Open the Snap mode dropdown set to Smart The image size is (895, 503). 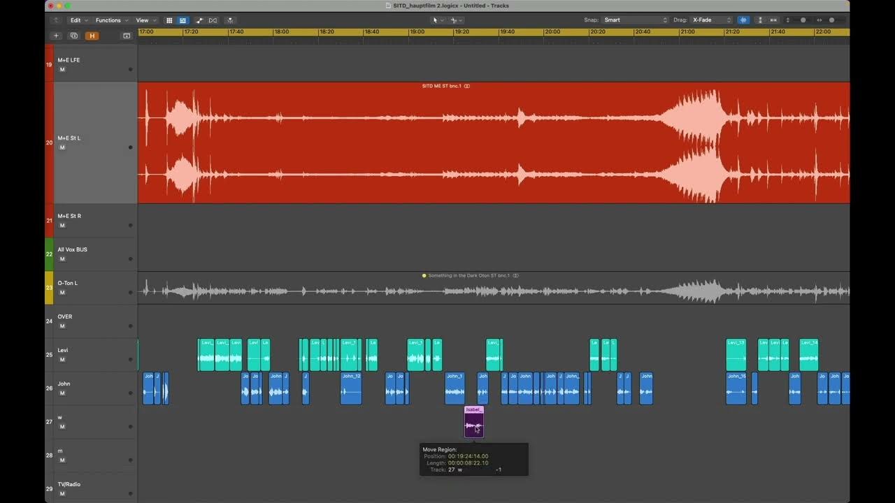(636, 20)
